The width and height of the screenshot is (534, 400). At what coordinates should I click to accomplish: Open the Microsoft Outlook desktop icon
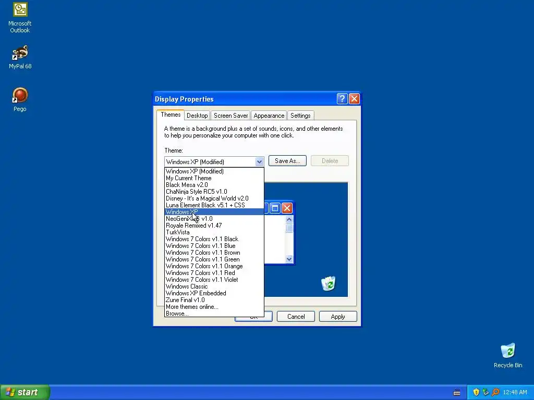[20, 18]
